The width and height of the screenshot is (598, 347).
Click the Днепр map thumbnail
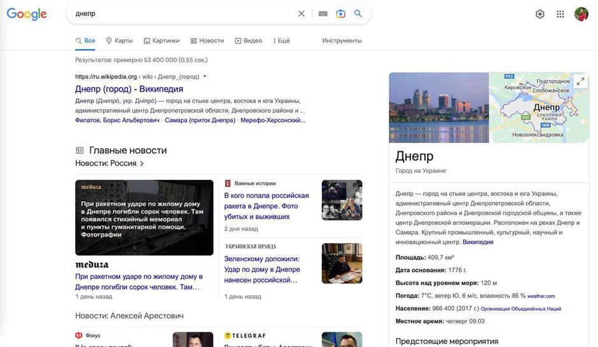539,108
